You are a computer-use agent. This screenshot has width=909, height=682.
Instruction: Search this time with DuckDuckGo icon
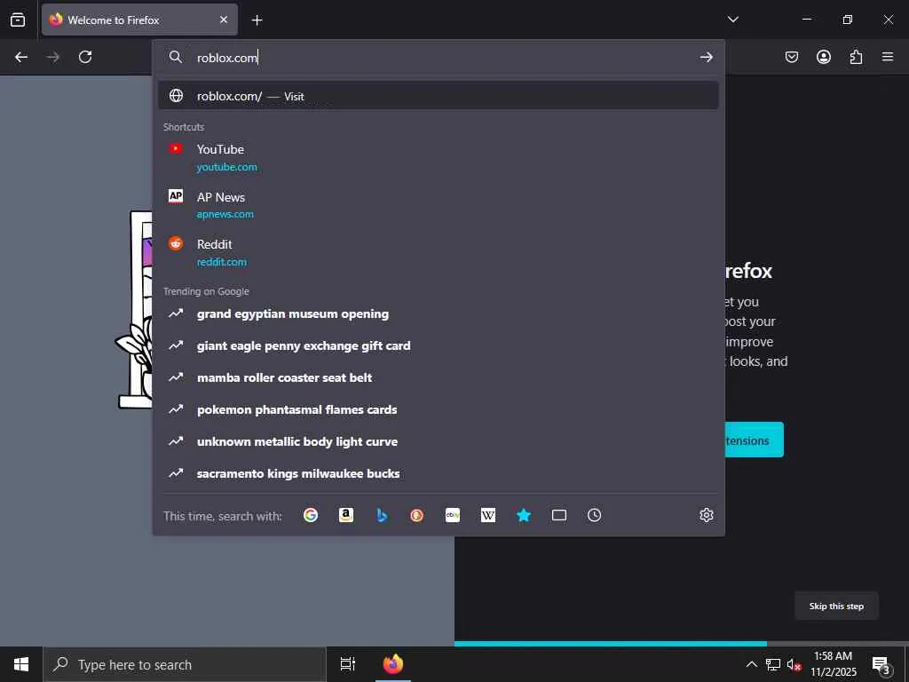click(x=417, y=515)
